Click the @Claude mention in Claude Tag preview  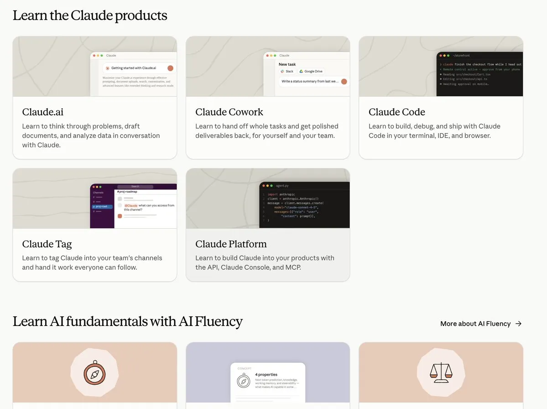click(131, 205)
